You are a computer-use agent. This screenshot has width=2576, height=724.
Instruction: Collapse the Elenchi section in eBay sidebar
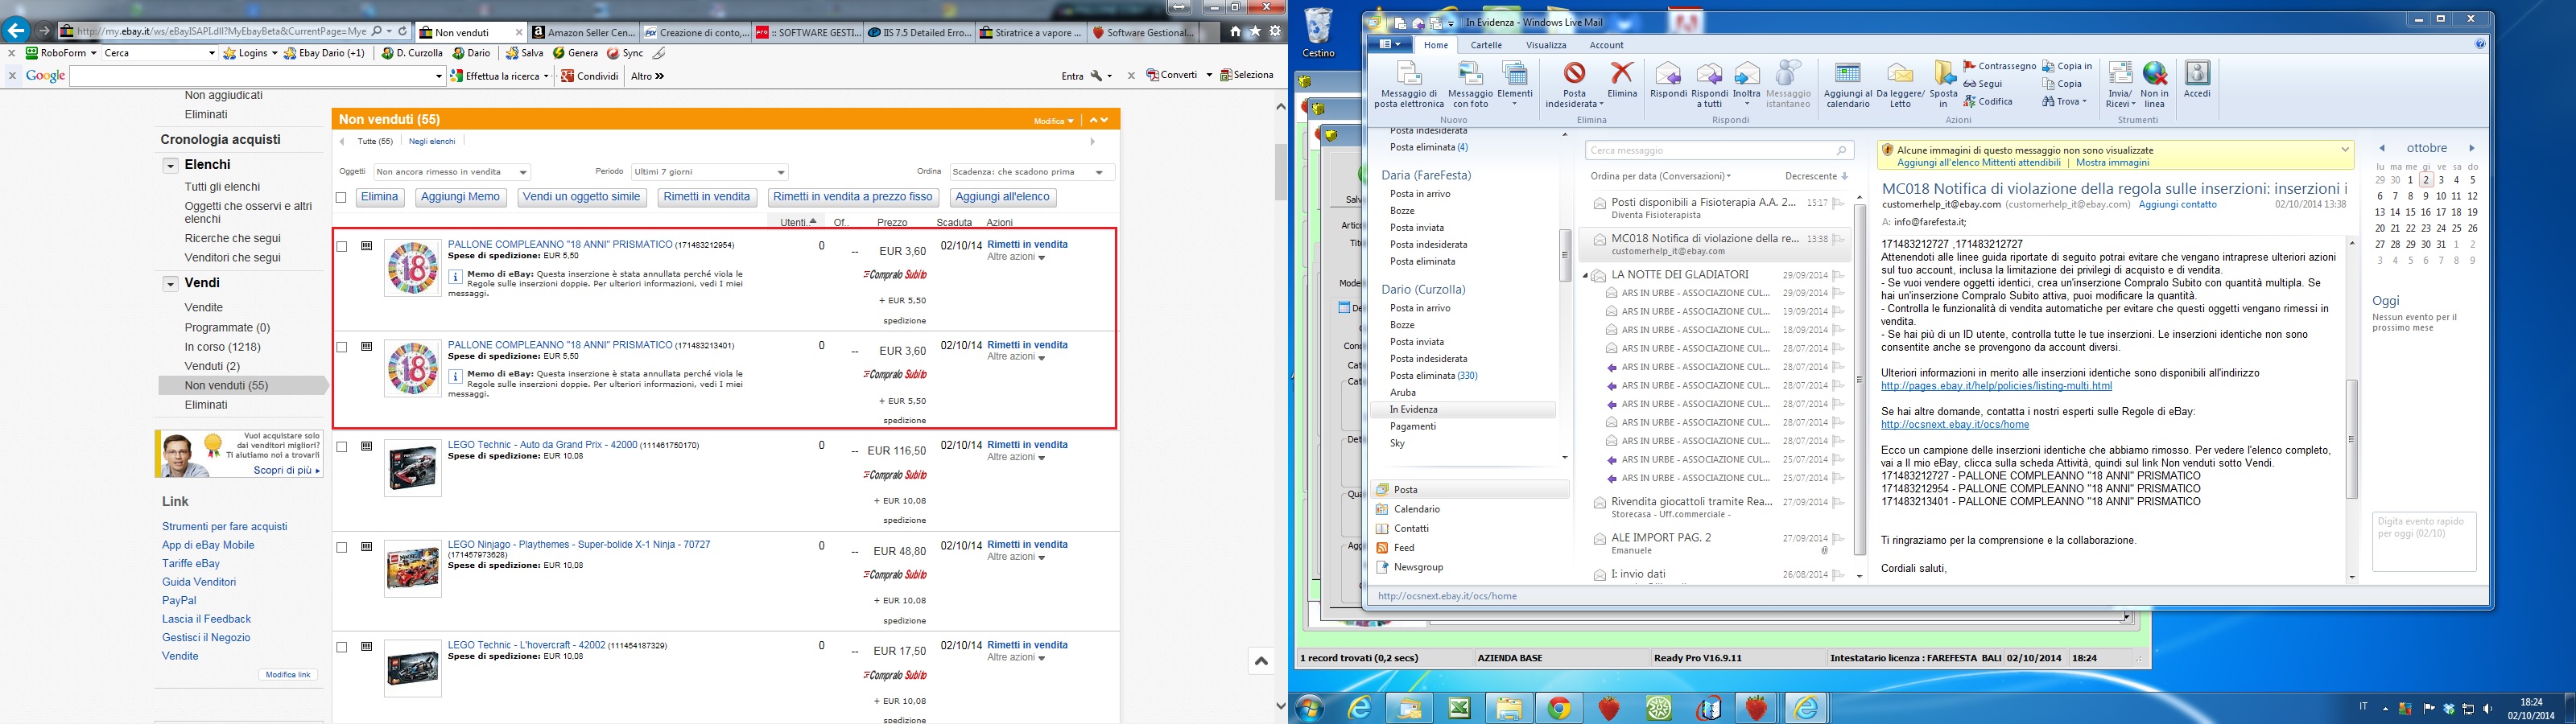click(171, 166)
